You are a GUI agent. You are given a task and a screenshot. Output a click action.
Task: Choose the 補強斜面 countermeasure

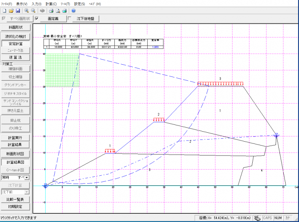pos(15,69)
